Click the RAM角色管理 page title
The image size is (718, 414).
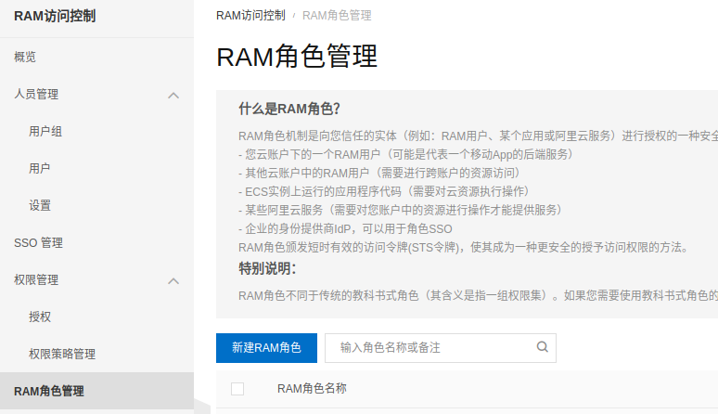pos(297,57)
